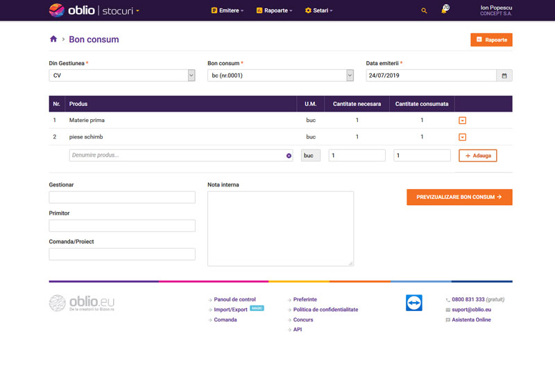This screenshot has width=555, height=379.
Task: Open API footer link
Action: click(298, 330)
